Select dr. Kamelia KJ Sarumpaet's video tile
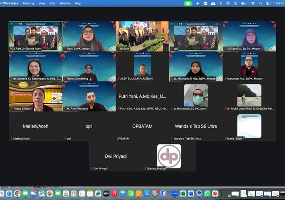 [x=36, y=66]
